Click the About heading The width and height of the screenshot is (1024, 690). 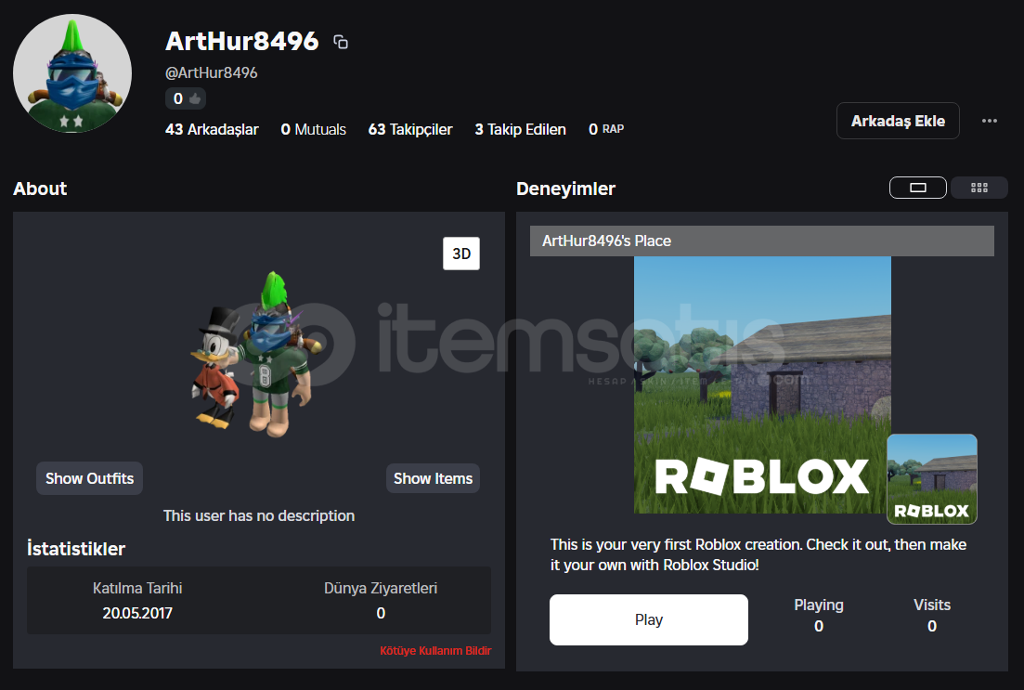point(40,189)
